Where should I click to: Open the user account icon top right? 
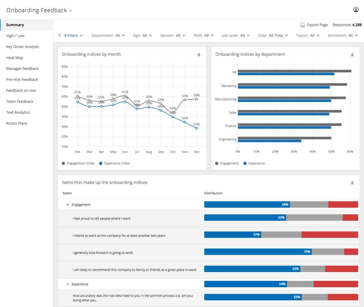point(356,9)
